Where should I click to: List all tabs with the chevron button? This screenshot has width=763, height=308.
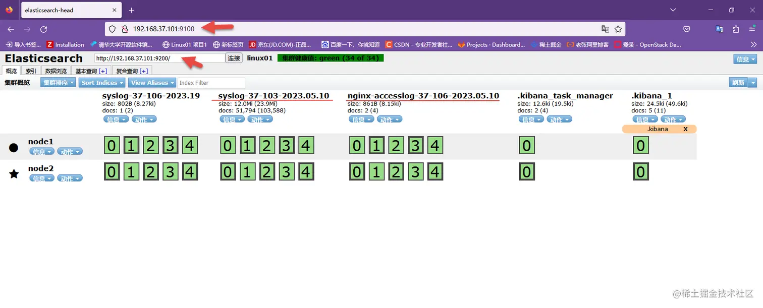coord(673,10)
